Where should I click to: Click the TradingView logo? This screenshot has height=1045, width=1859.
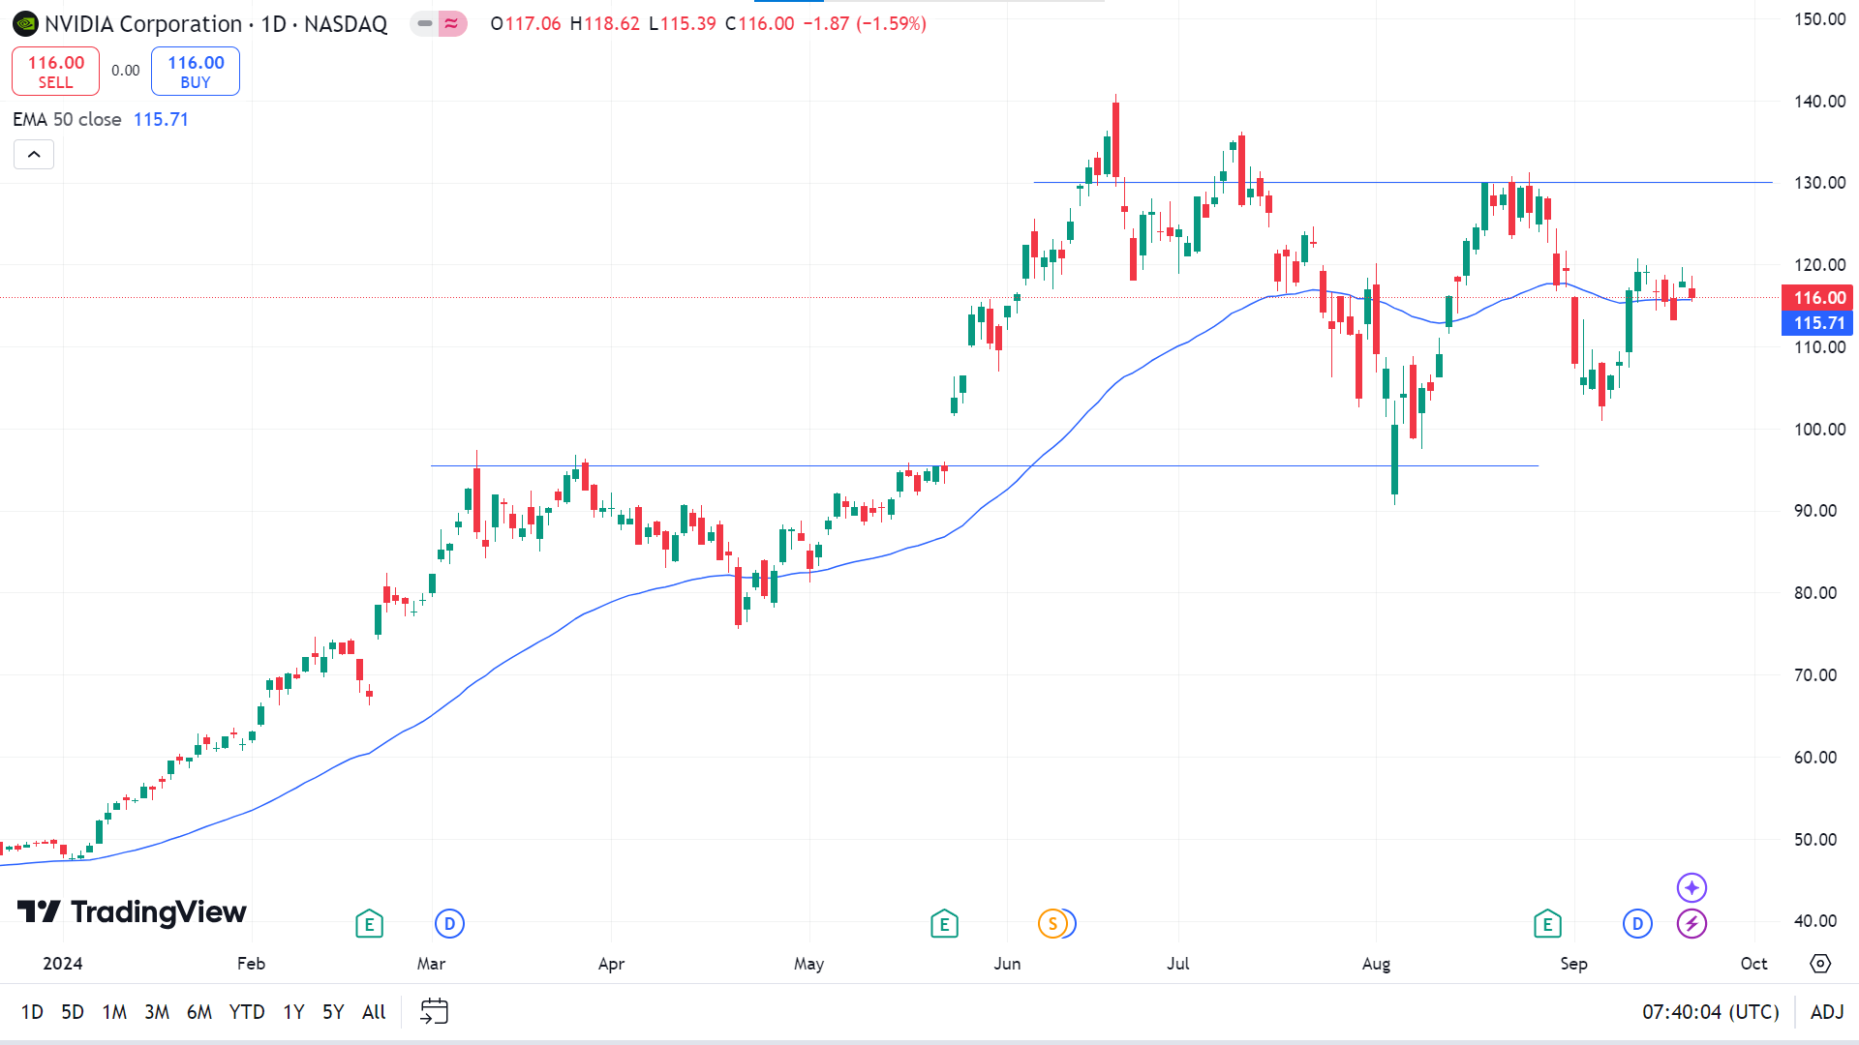click(132, 911)
